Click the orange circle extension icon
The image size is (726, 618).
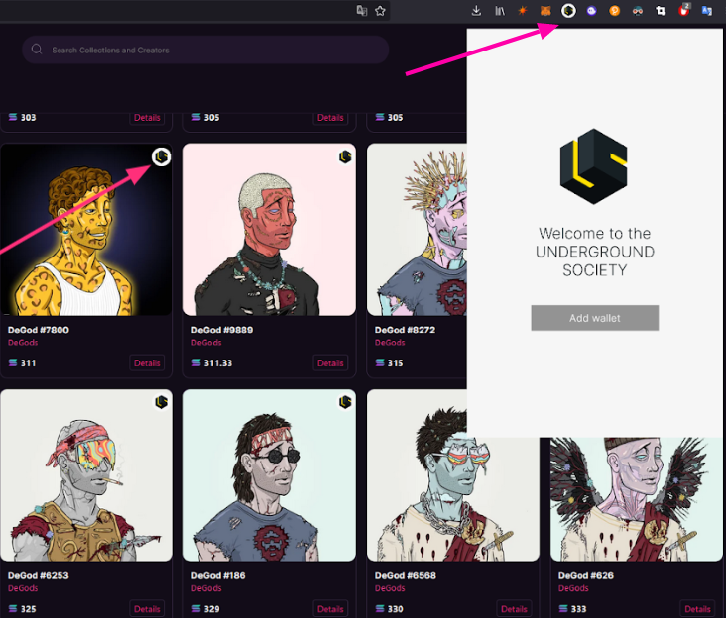tap(614, 11)
